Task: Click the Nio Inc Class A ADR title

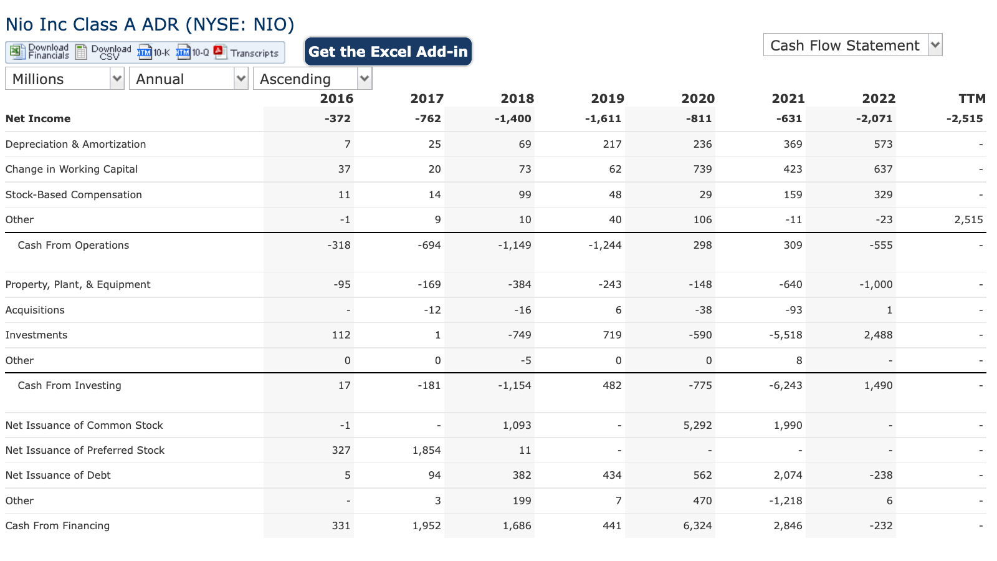Action: point(150,24)
